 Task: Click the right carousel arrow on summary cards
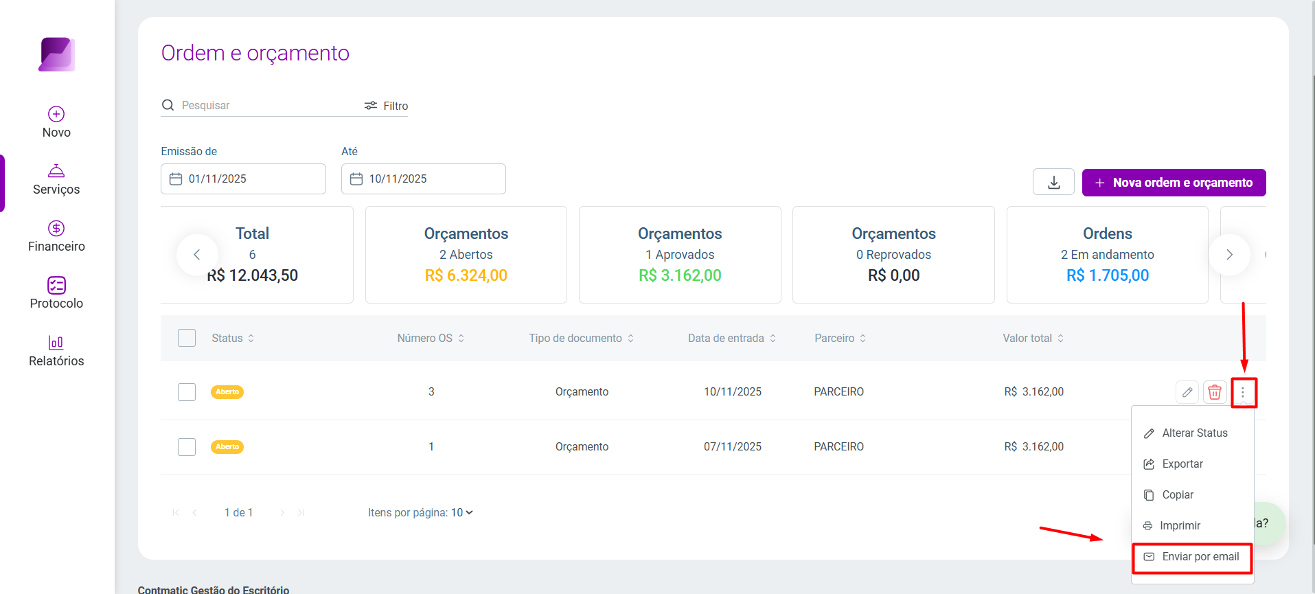(x=1229, y=255)
